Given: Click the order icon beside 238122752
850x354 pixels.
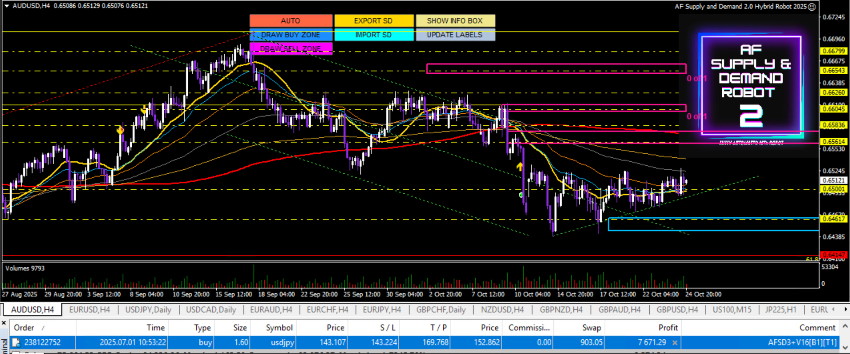Looking at the screenshot, I should pos(16,342).
